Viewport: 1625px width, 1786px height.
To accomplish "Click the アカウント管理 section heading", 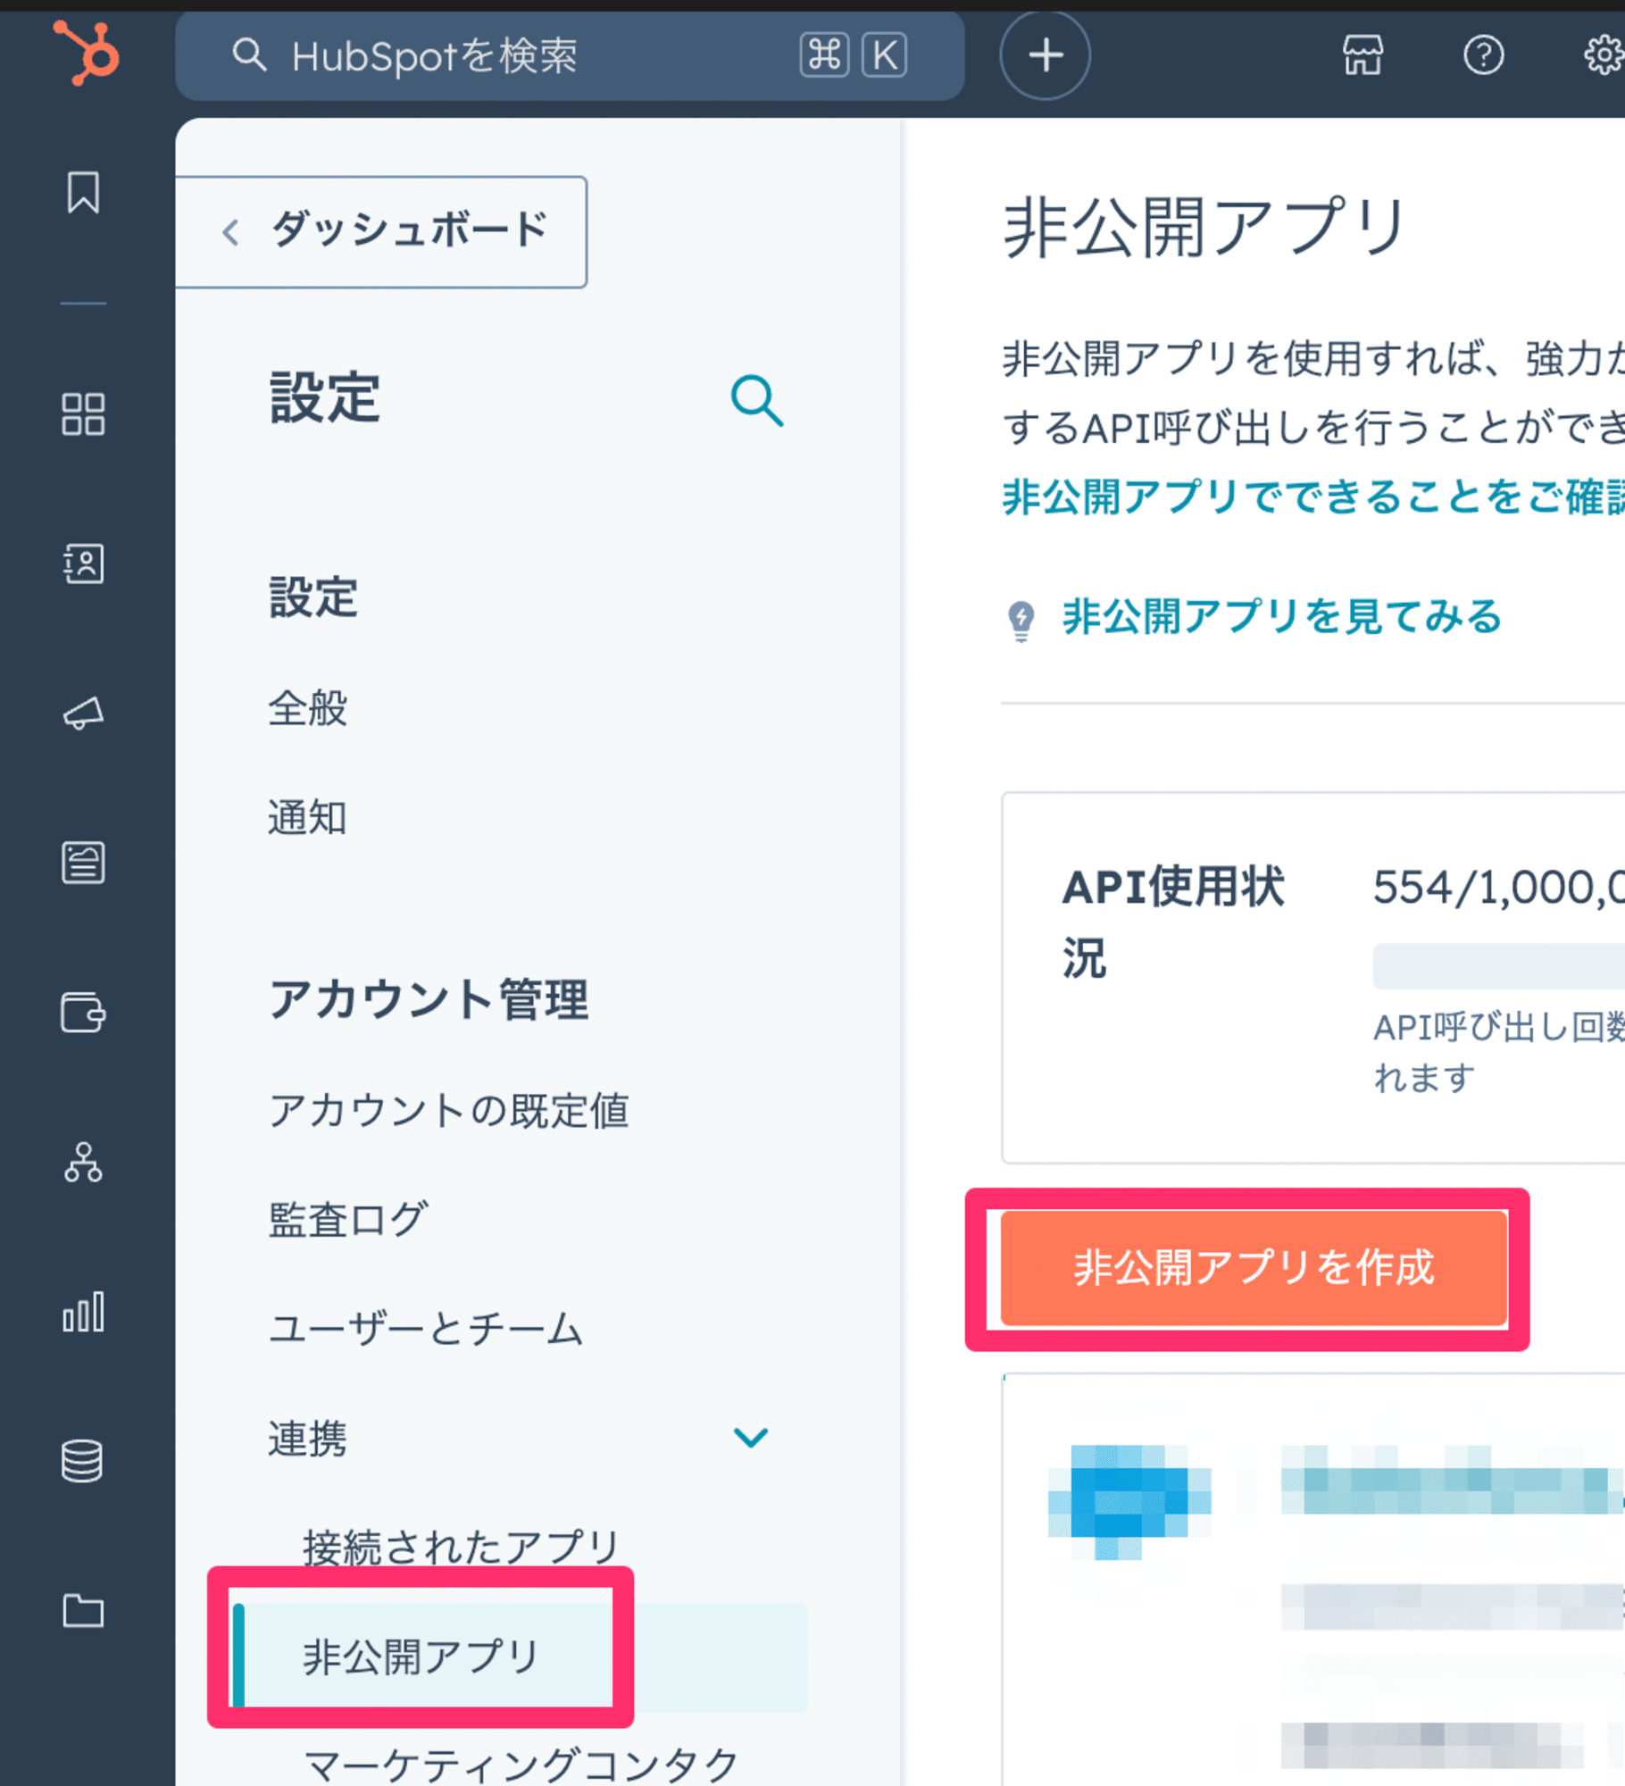I will coord(429,999).
